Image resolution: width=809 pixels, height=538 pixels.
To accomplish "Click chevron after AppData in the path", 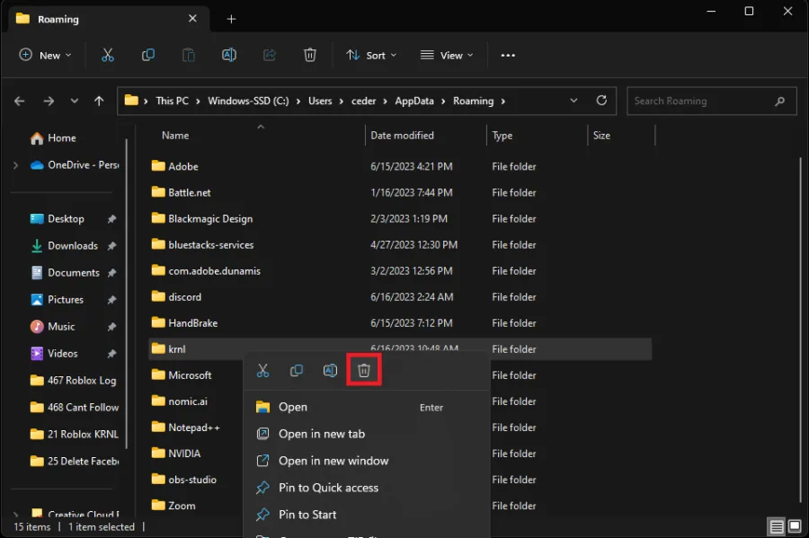I will pos(443,101).
